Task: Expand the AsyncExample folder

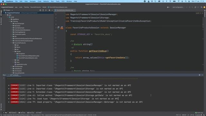Action: (11, 24)
